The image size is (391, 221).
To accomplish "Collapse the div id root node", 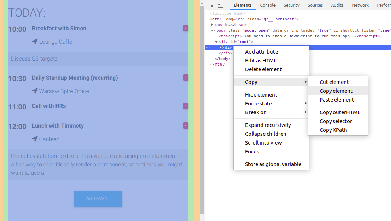I will click(x=216, y=42).
